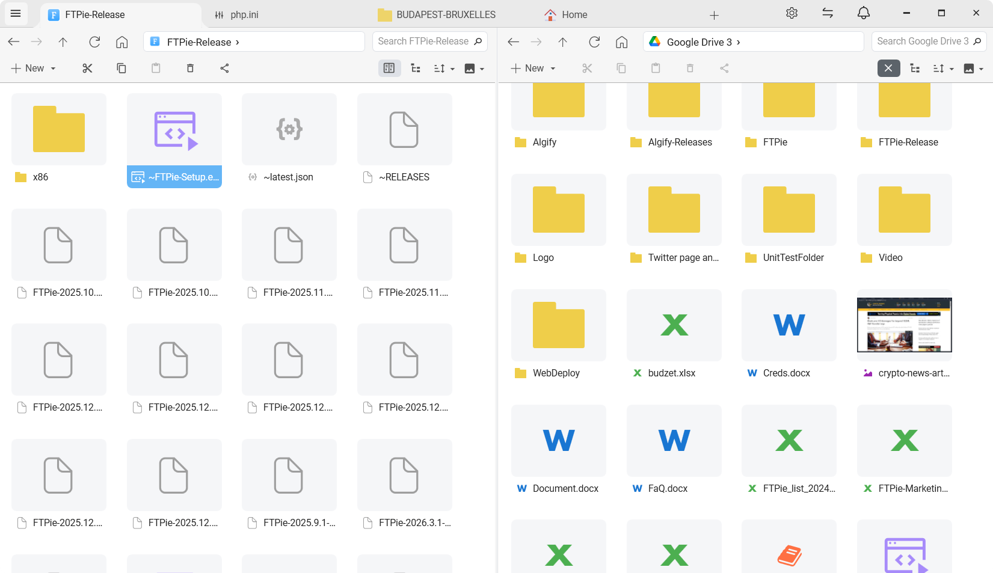The height and width of the screenshot is (573, 993).
Task: Share ~FTPie-Setup using the share icon
Action: pyautogui.click(x=224, y=68)
